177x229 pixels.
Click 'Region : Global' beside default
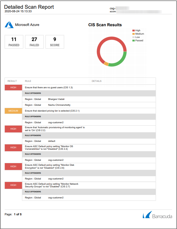click(33, 141)
